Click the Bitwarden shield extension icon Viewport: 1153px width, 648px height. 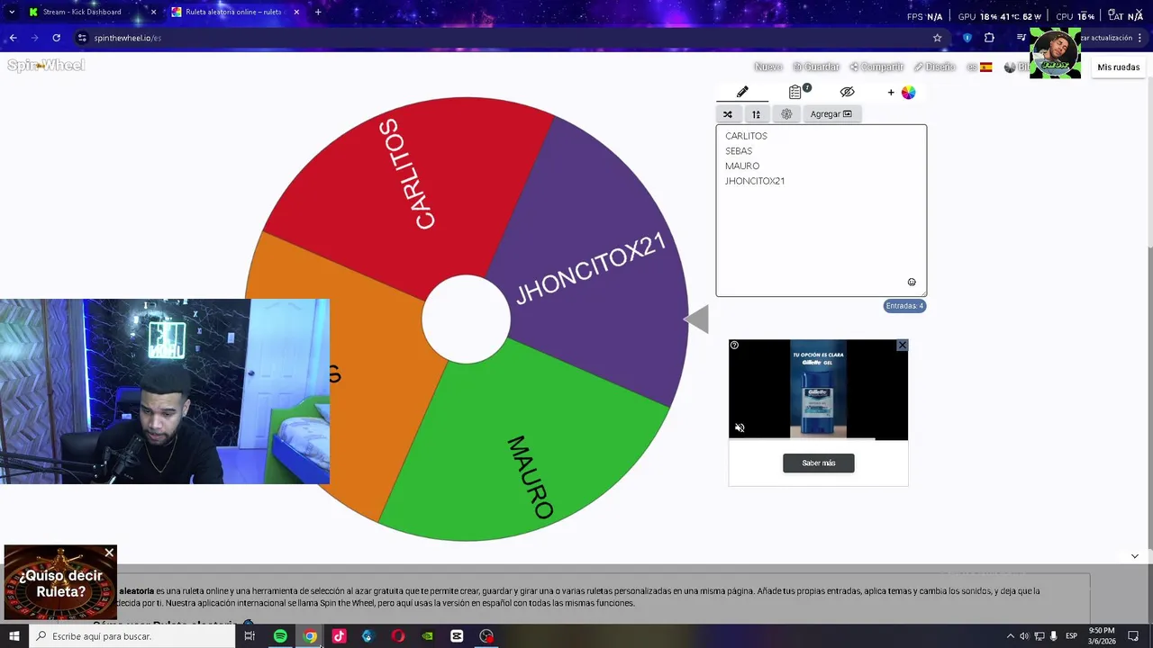coord(967,38)
